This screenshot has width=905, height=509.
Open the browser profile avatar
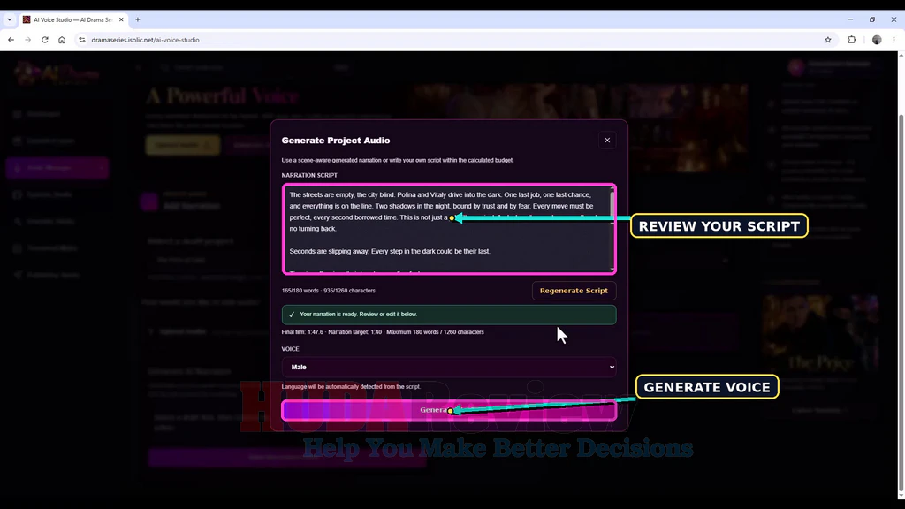tap(877, 40)
